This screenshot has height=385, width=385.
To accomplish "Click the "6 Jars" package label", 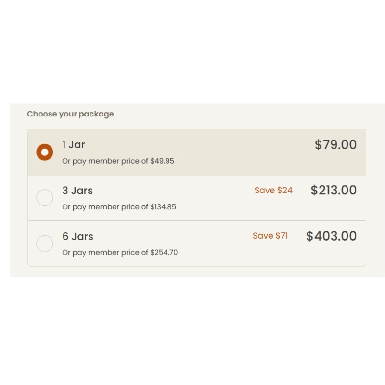I will [x=77, y=236].
